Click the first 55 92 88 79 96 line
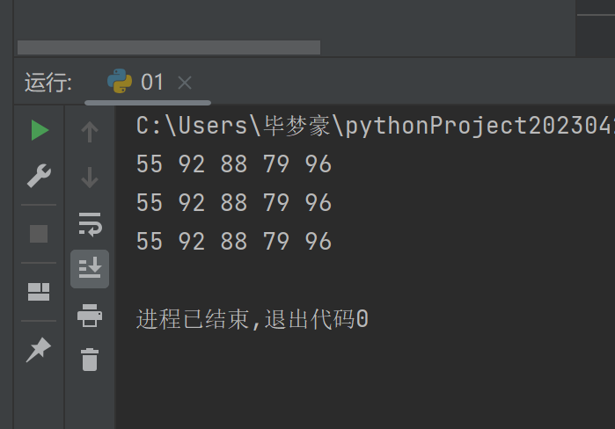615x429 pixels. click(234, 164)
